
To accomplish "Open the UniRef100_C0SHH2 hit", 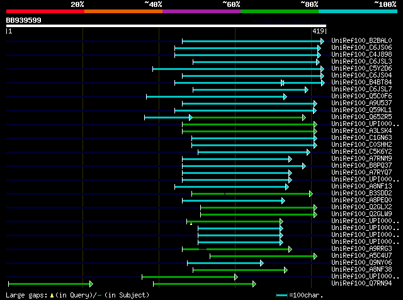I will pyautogui.click(x=361, y=145).
